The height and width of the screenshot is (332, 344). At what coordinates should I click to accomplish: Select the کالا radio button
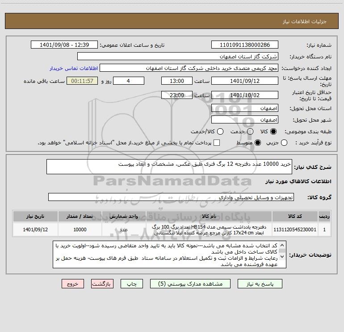click(x=273, y=131)
